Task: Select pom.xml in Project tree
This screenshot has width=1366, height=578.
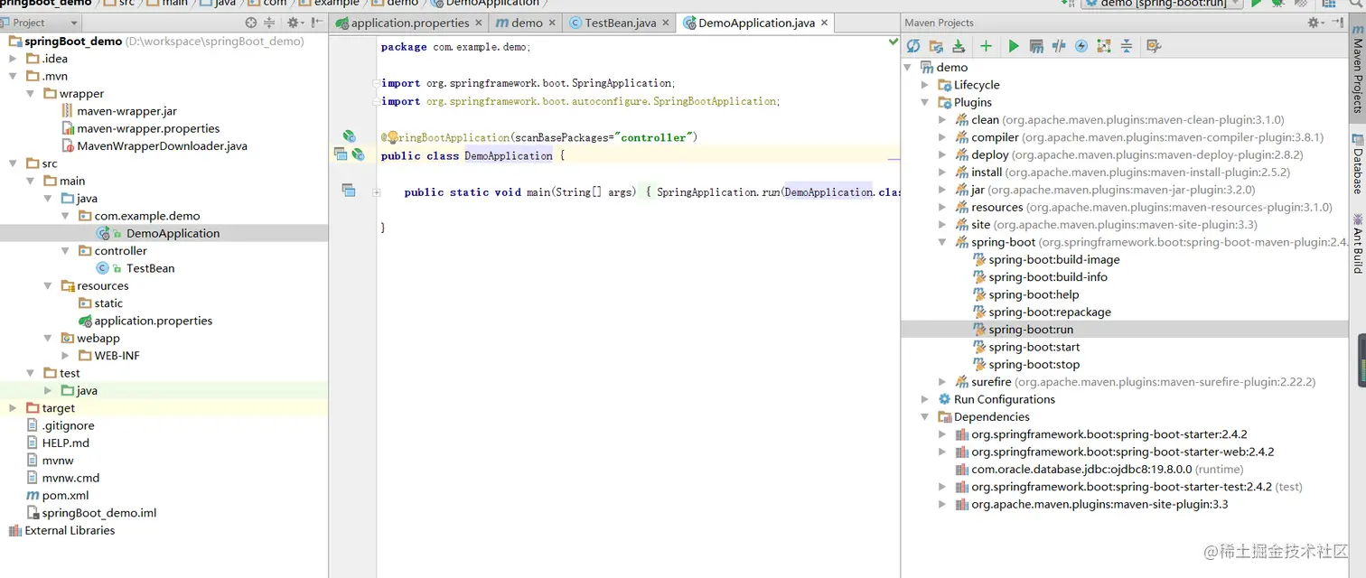Action: point(65,495)
